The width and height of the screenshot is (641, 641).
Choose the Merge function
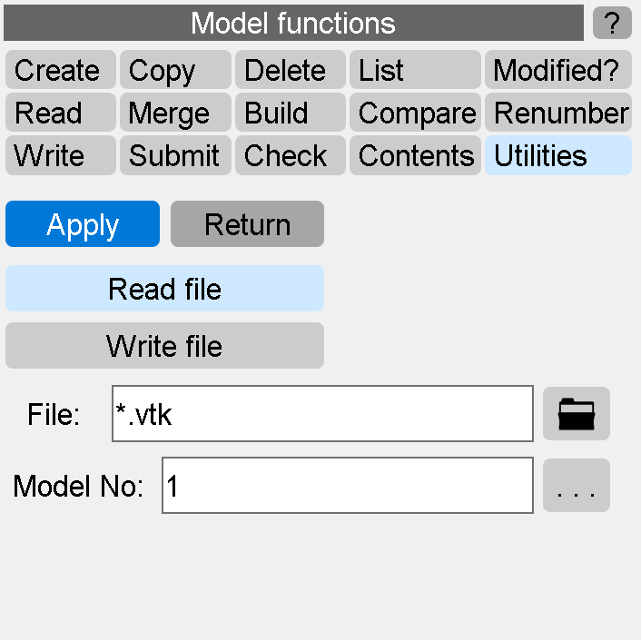(x=175, y=113)
